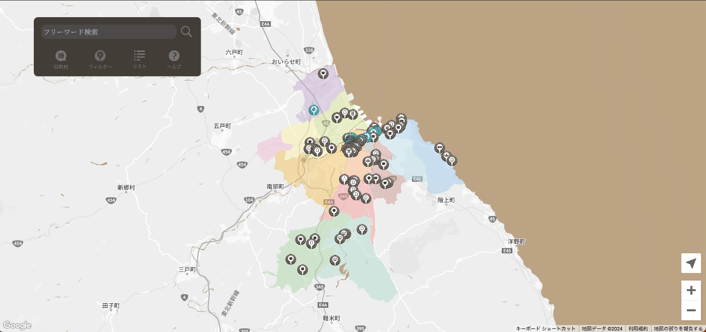Click the route 338 road shield
This screenshot has width=706, height=332.
[x=309, y=50]
